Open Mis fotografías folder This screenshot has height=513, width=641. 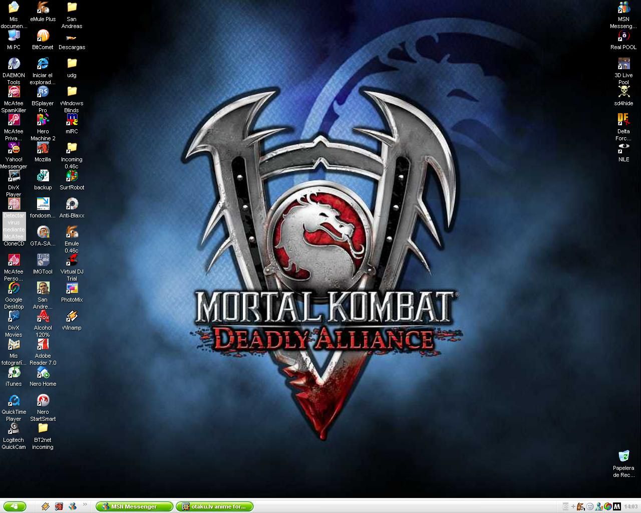(14, 344)
